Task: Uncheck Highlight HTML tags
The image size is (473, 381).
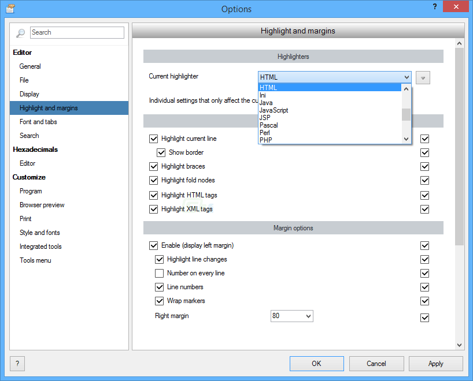Action: (154, 195)
